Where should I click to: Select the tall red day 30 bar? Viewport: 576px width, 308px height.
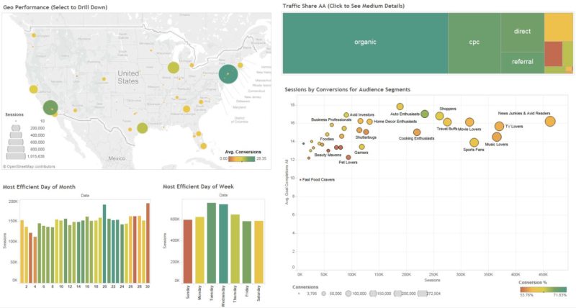pos(148,243)
